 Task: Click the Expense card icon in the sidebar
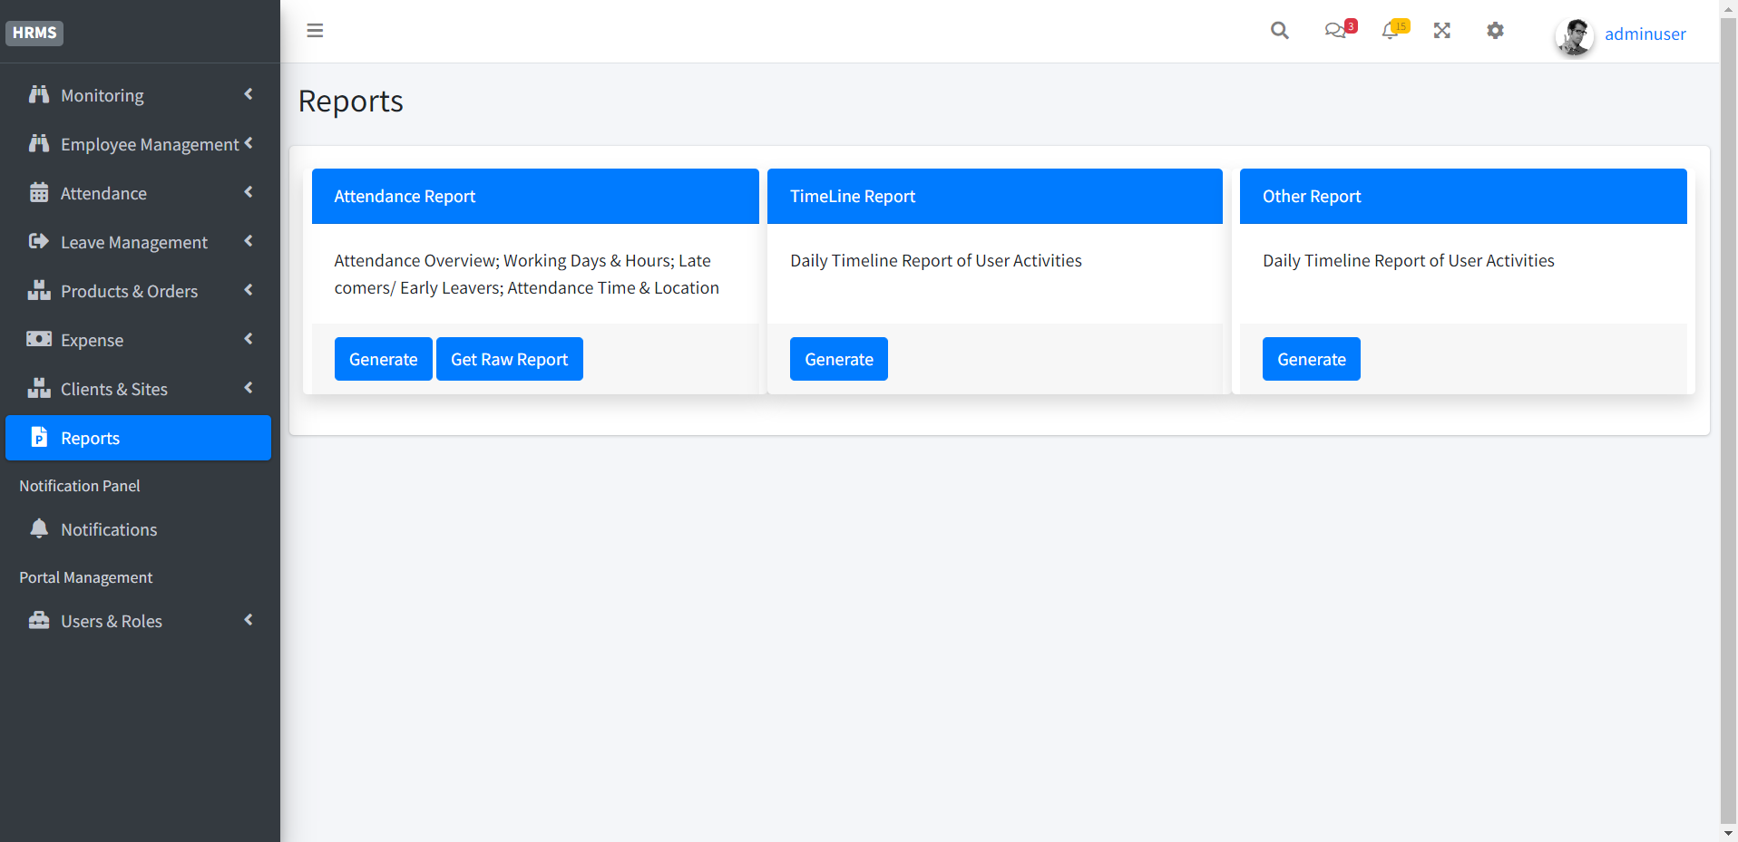point(39,339)
